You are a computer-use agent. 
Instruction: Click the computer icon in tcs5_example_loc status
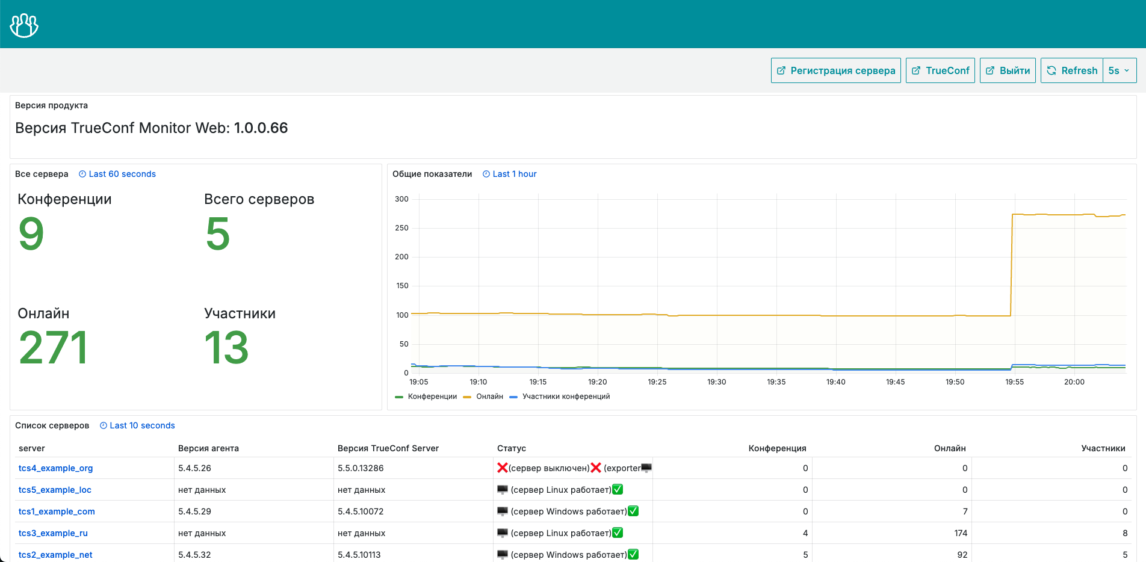click(503, 489)
